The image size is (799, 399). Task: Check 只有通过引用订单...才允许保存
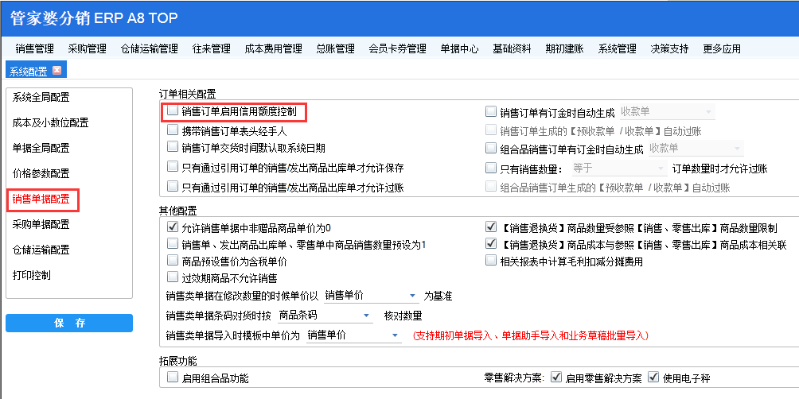tap(173, 166)
